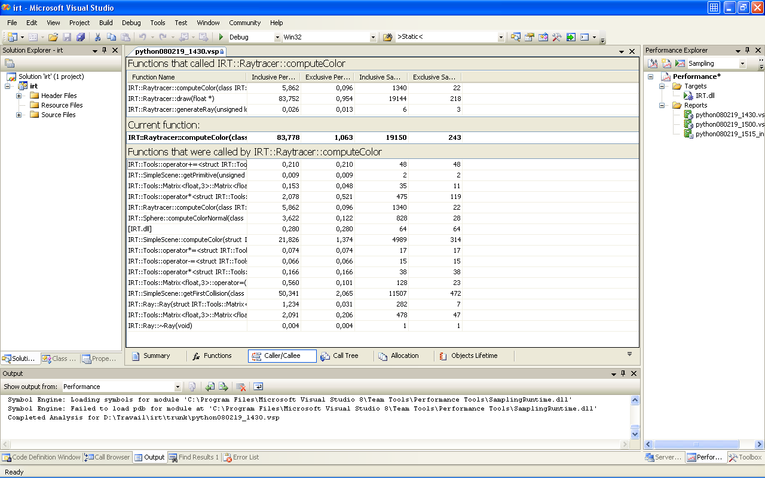Viewport: 765px width, 478px height.
Task: Click the Clear All icon in Output toolbar
Action: coord(241,387)
